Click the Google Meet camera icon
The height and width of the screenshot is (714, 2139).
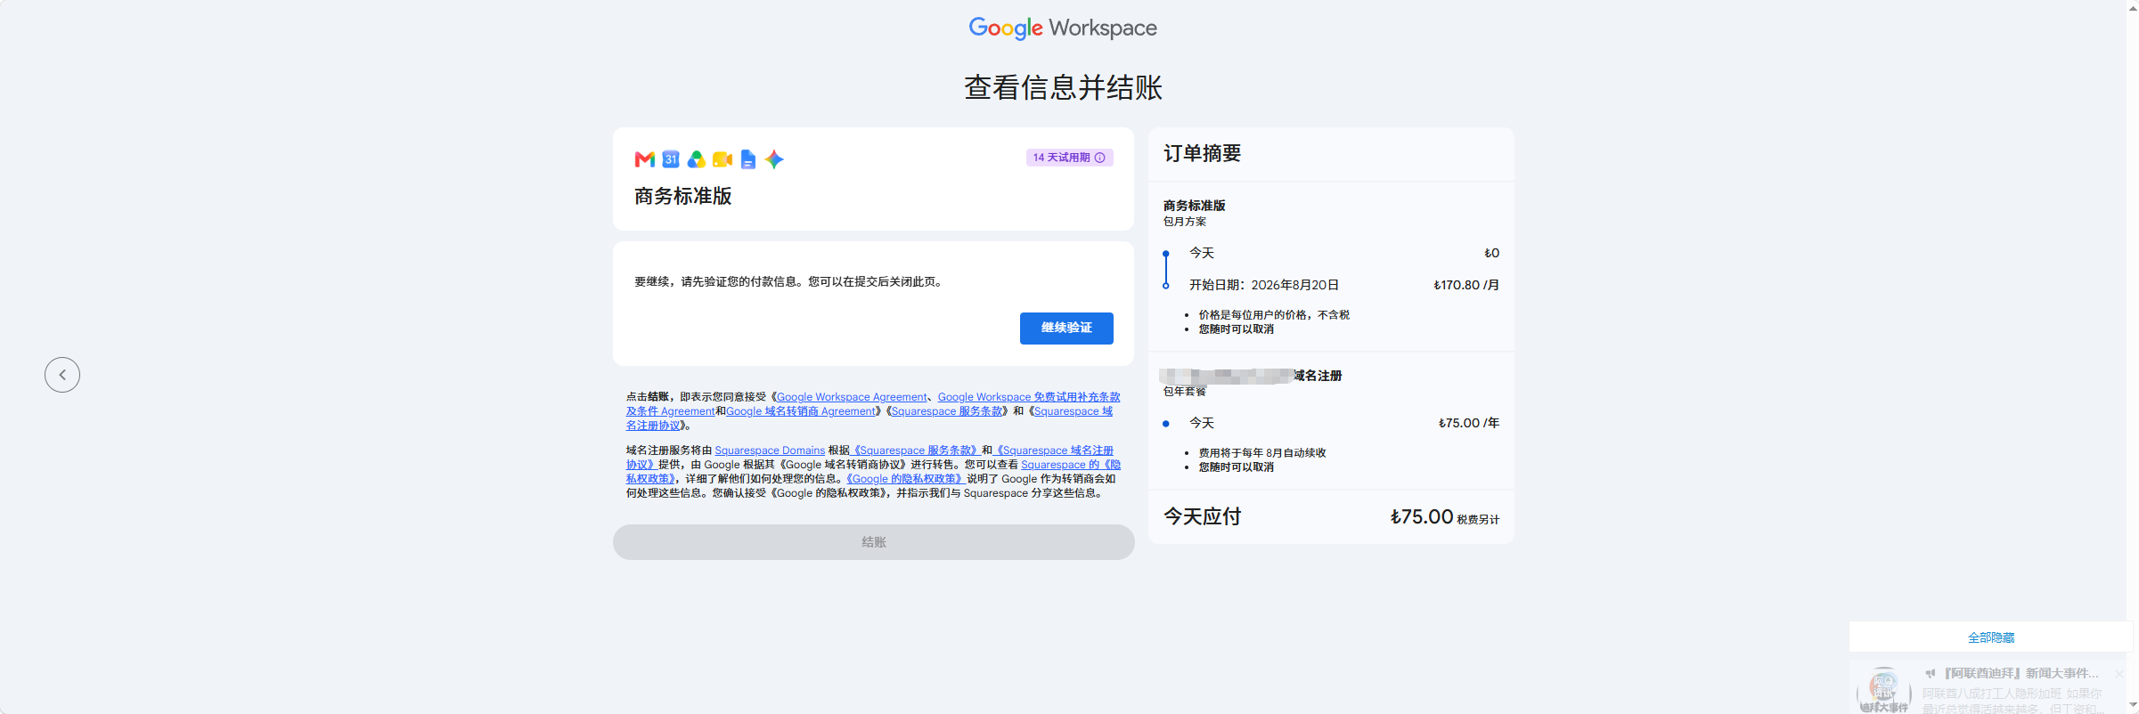(723, 159)
